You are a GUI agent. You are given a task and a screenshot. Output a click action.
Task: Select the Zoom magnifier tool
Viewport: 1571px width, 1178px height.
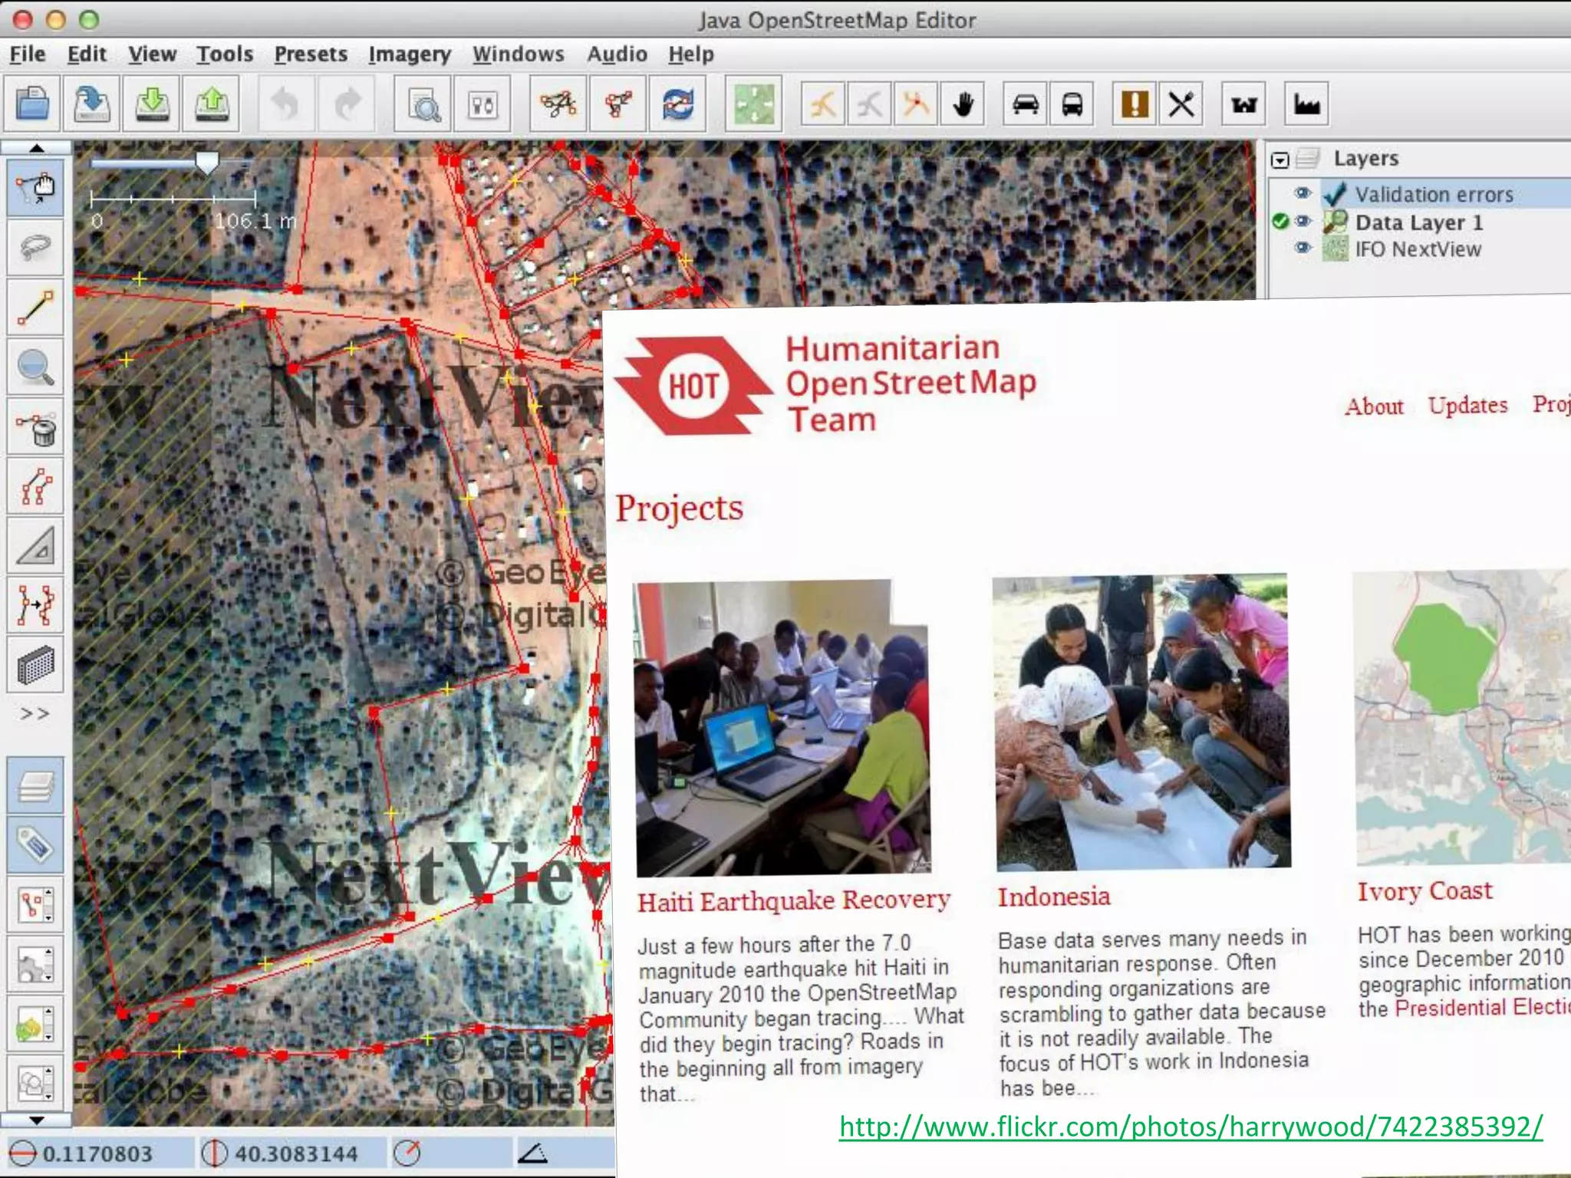35,367
